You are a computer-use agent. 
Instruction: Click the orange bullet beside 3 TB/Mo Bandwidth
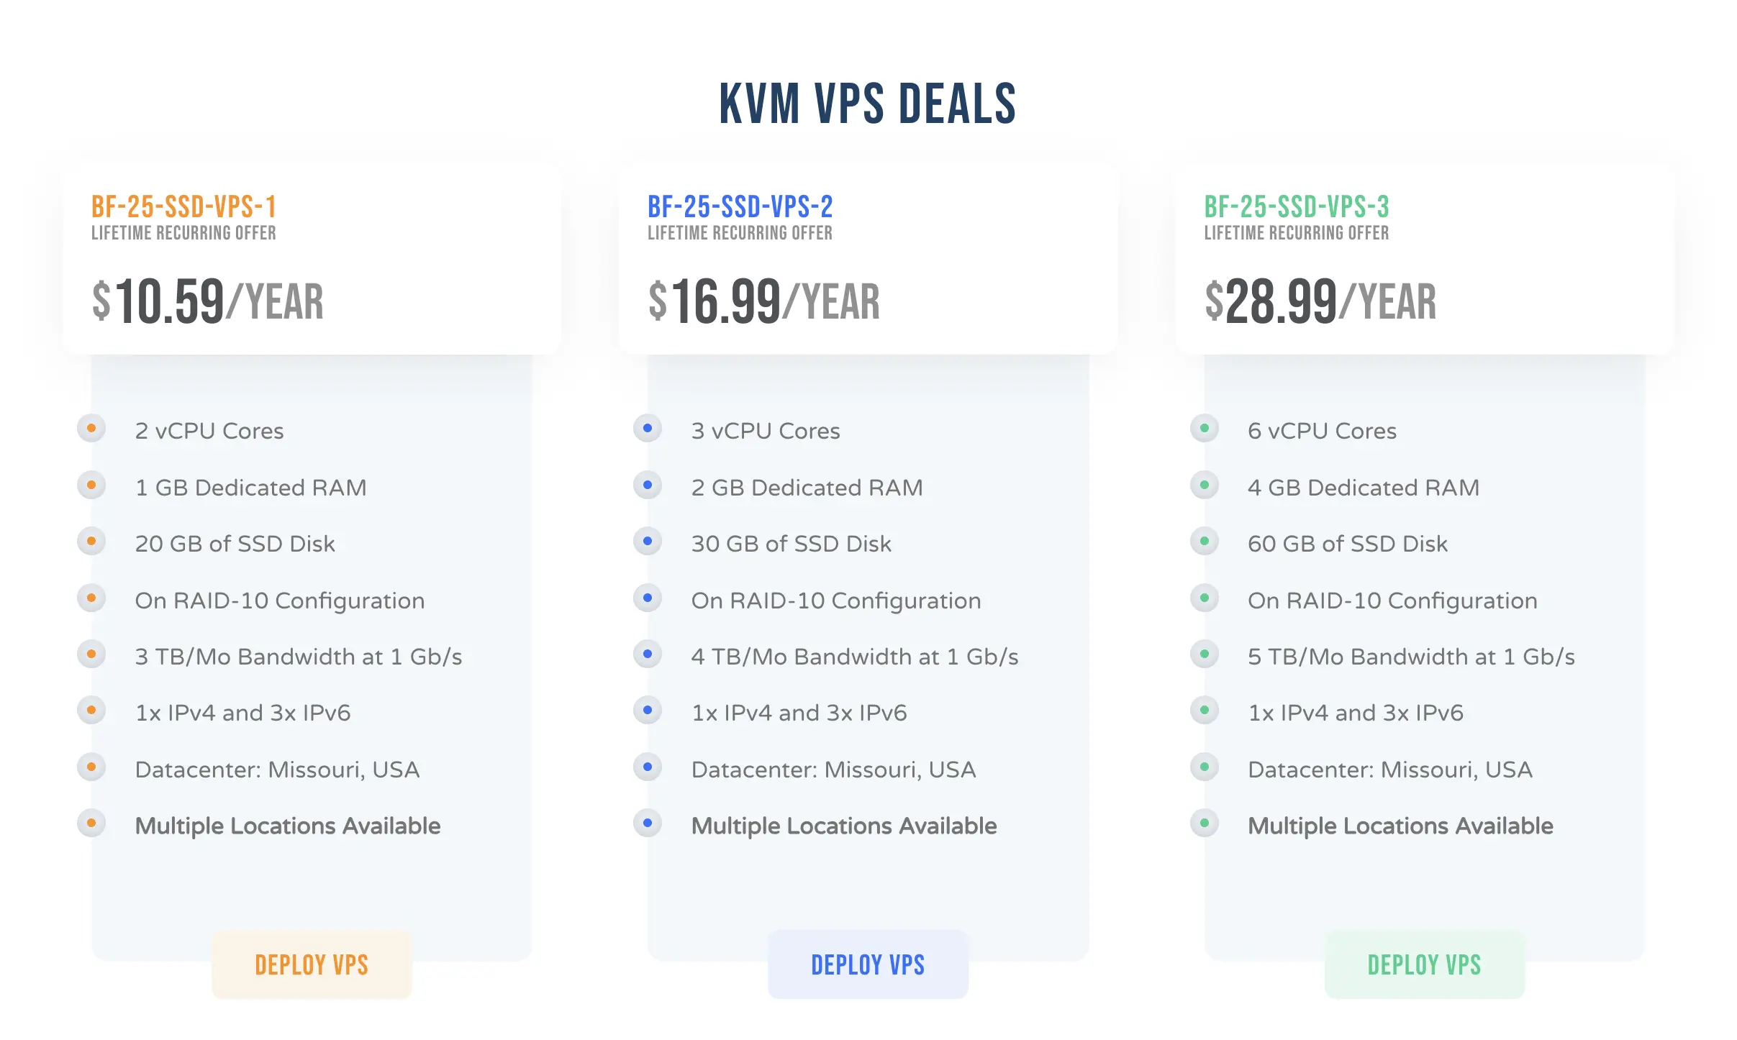pos(91,654)
